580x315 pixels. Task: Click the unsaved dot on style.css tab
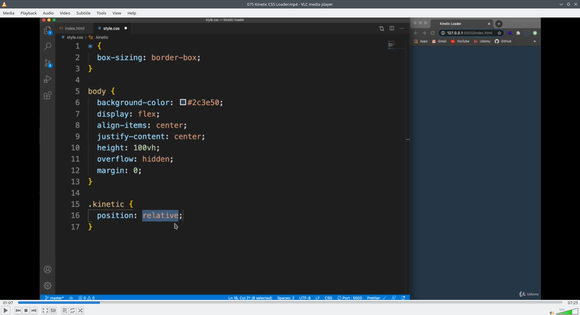[126, 28]
